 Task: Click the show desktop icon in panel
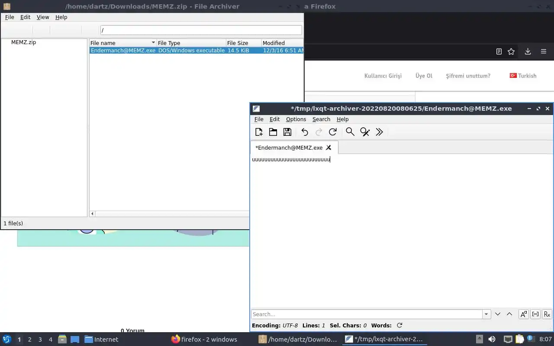(x=75, y=339)
